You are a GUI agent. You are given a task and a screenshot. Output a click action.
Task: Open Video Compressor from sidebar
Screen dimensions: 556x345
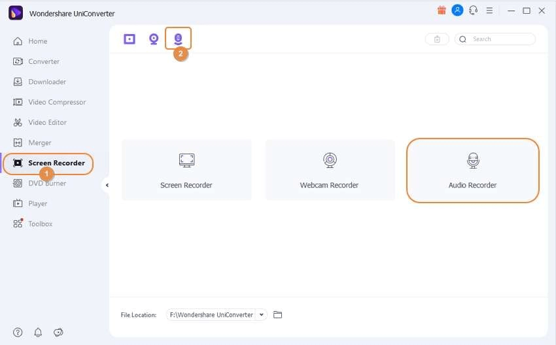49,102
